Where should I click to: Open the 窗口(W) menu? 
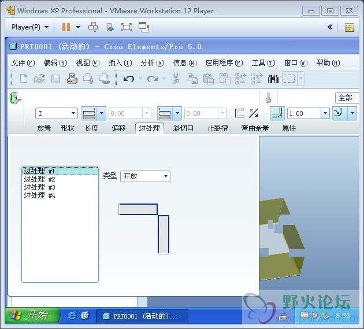tap(296, 63)
